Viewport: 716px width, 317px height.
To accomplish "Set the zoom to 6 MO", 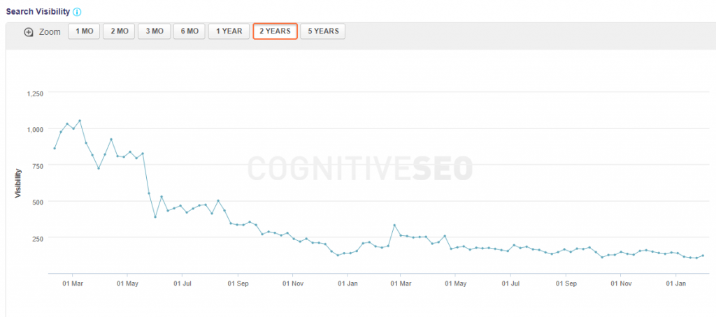I will pyautogui.click(x=189, y=32).
